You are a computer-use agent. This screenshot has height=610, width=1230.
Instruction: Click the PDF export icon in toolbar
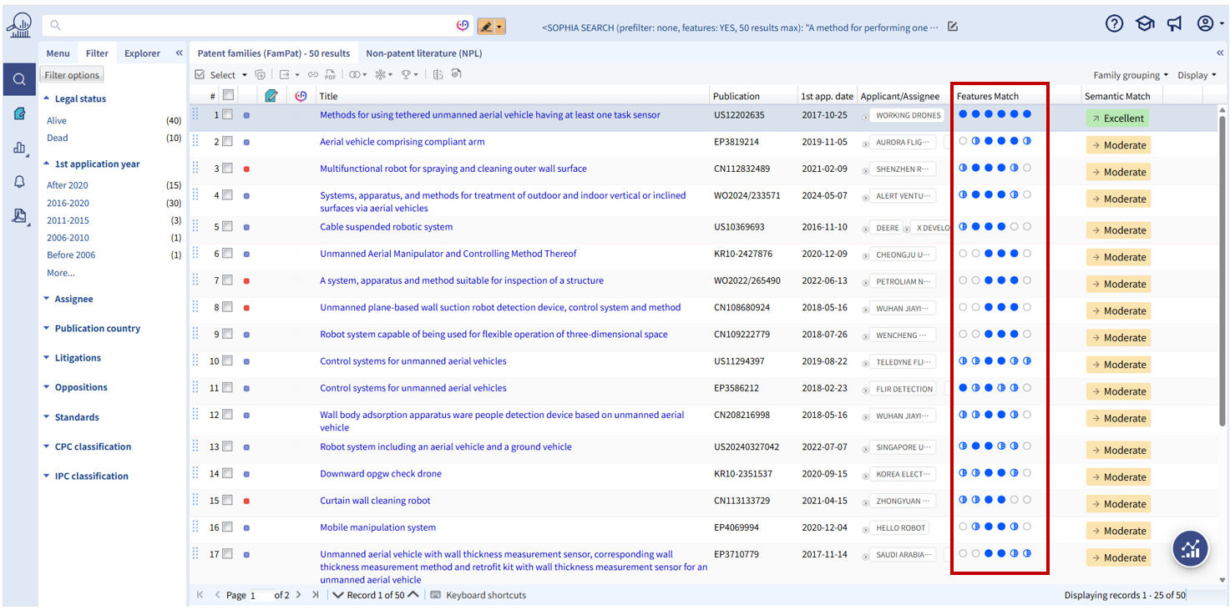click(331, 75)
